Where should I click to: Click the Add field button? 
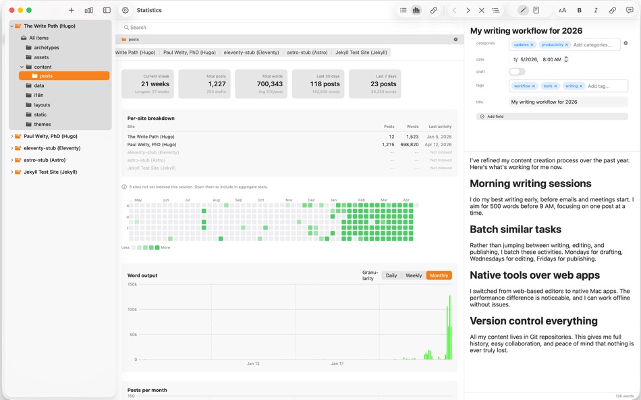coord(552,116)
